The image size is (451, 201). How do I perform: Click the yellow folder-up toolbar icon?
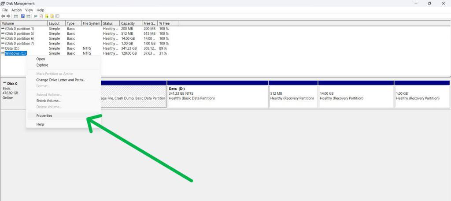tap(47, 16)
